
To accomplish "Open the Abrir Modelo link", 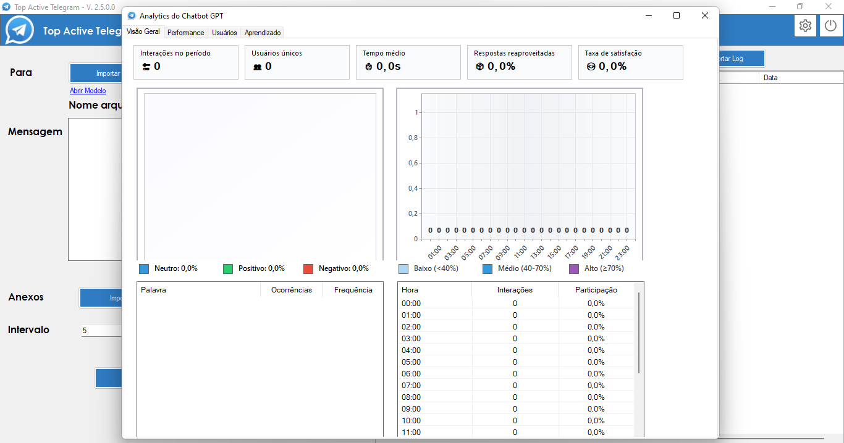I will click(x=88, y=91).
